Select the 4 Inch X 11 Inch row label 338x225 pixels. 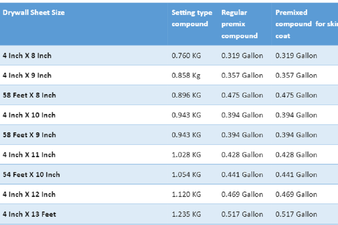tap(29, 154)
